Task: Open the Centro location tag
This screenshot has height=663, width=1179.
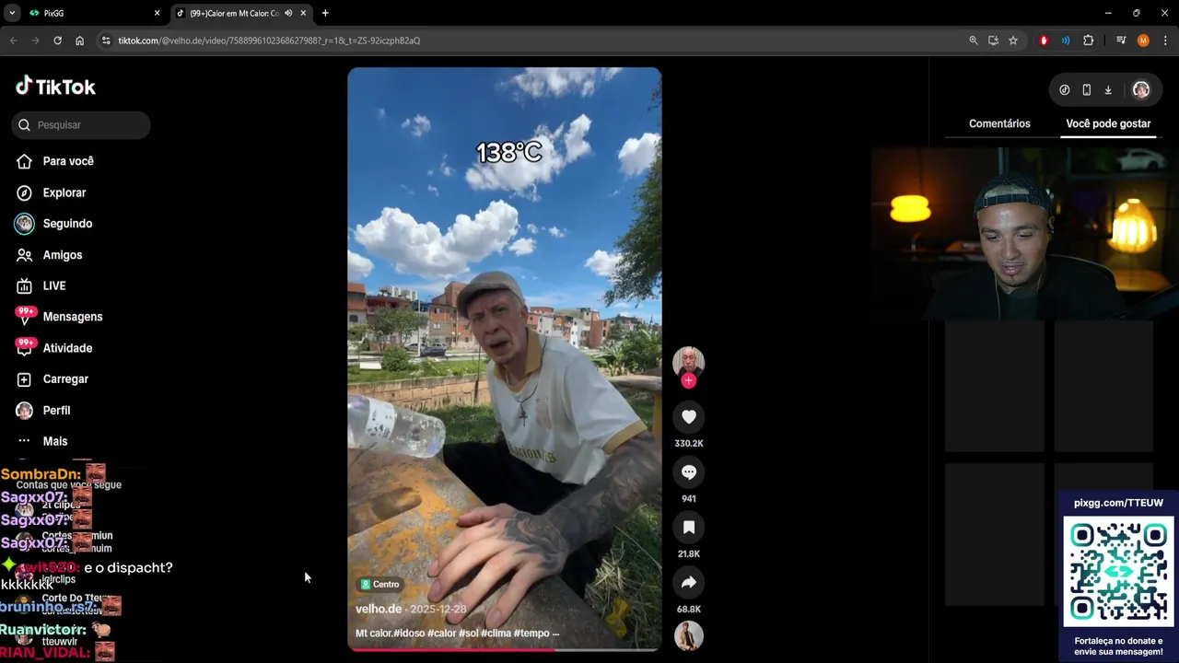Action: (380, 585)
